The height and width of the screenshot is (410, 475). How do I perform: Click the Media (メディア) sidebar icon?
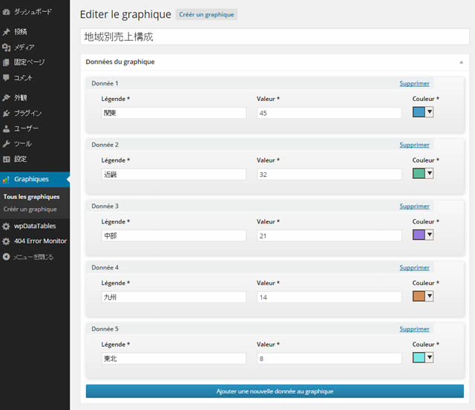[6, 48]
